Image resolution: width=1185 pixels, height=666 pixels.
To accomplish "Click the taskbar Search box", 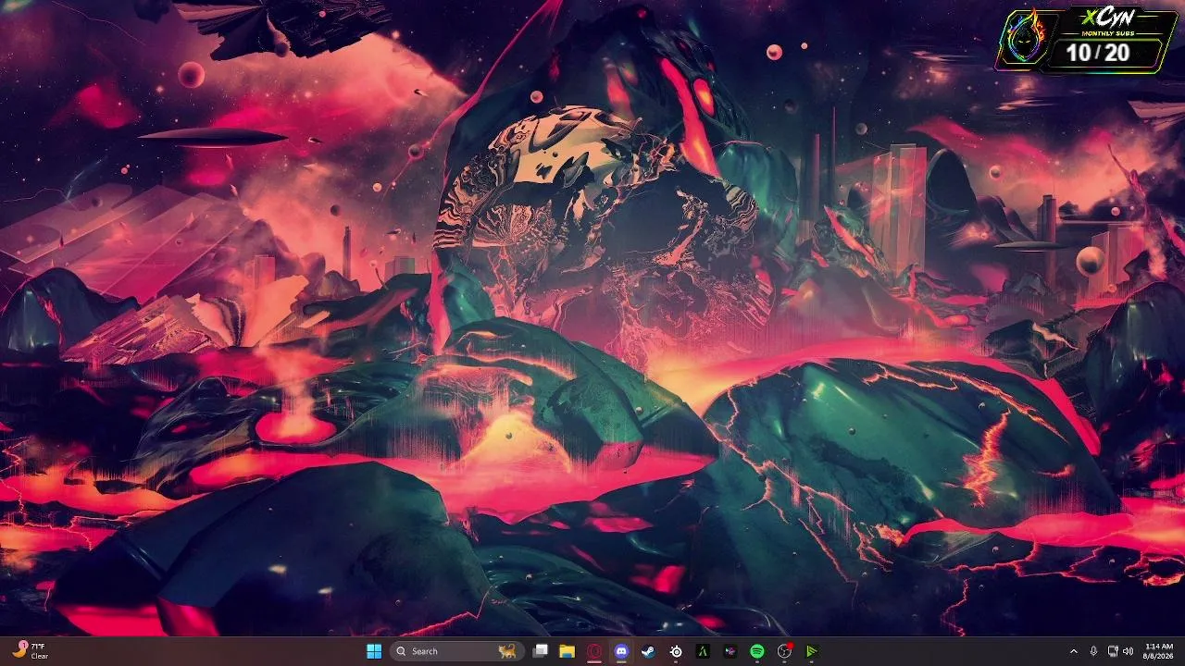I will (456, 651).
